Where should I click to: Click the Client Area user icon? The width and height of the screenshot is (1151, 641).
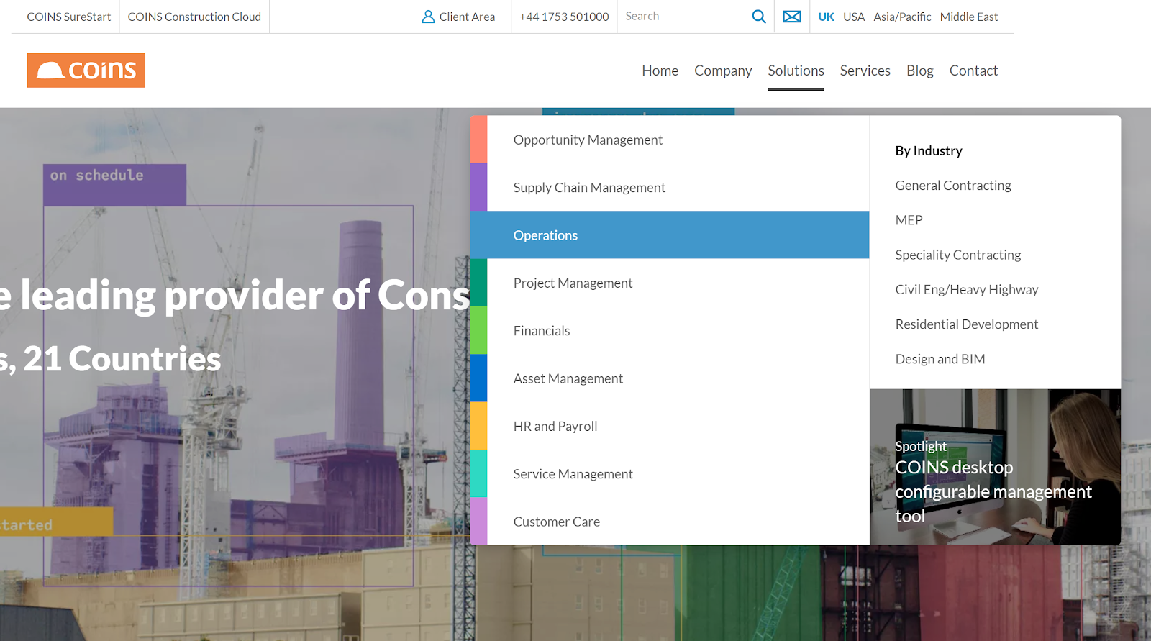[x=428, y=17]
